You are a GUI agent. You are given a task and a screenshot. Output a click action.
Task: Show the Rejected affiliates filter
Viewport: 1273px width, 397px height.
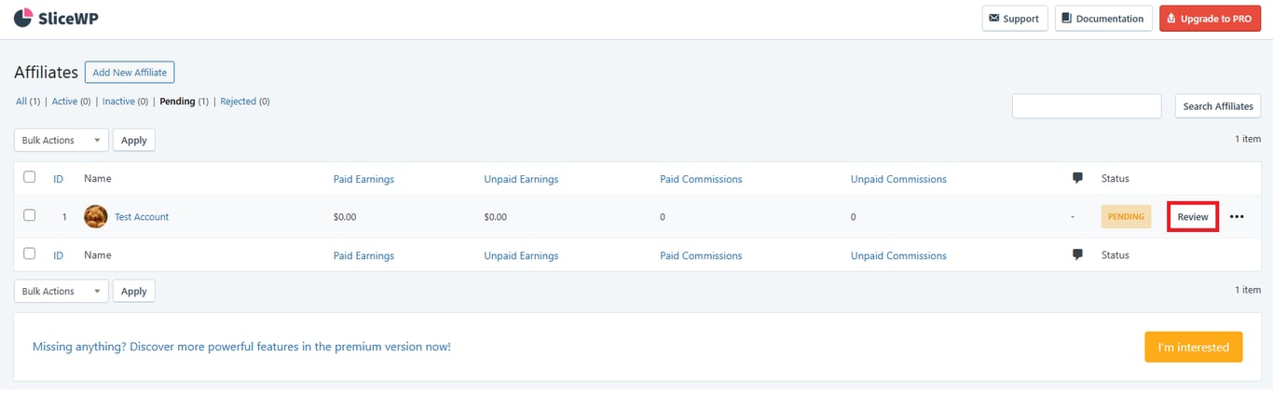click(238, 102)
